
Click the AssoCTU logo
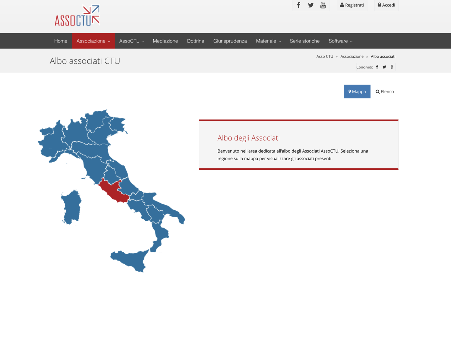[77, 15]
